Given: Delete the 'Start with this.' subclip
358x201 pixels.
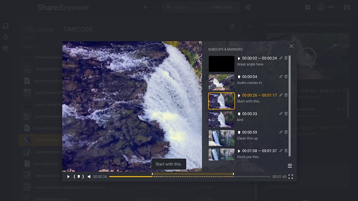Looking at the screenshot, I should pyautogui.click(x=286, y=95).
